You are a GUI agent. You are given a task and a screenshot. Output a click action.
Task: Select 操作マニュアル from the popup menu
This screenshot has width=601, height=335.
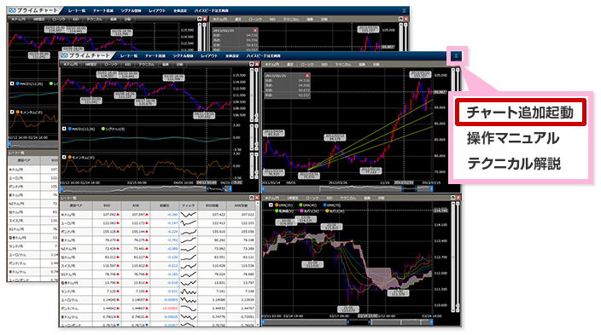tap(513, 138)
